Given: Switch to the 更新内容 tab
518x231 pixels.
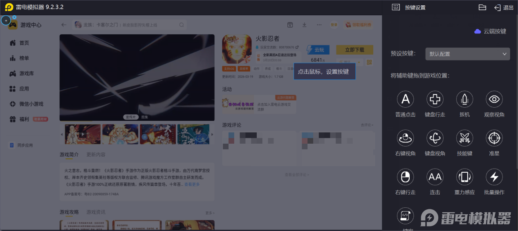Looking at the screenshot, I should 96,155.
